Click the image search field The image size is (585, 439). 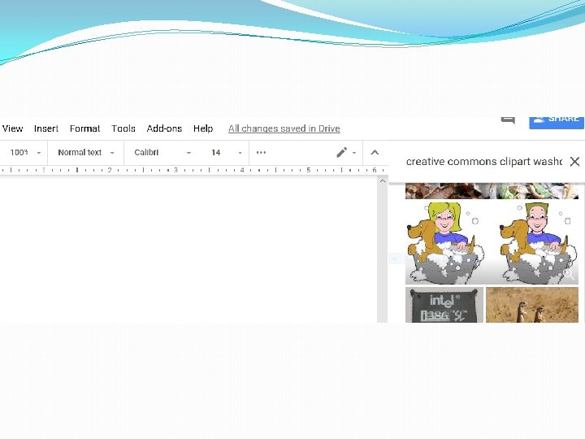[484, 162]
